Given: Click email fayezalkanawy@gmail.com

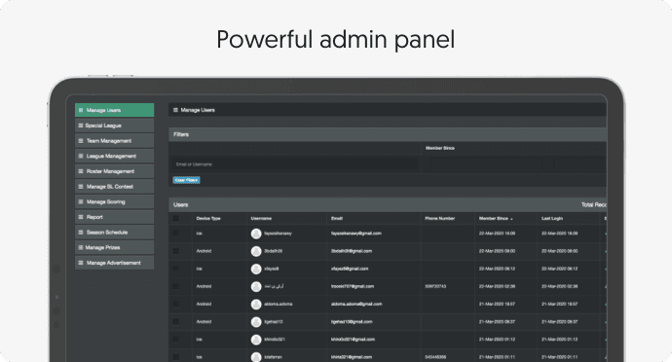Looking at the screenshot, I should pyautogui.click(x=356, y=234).
